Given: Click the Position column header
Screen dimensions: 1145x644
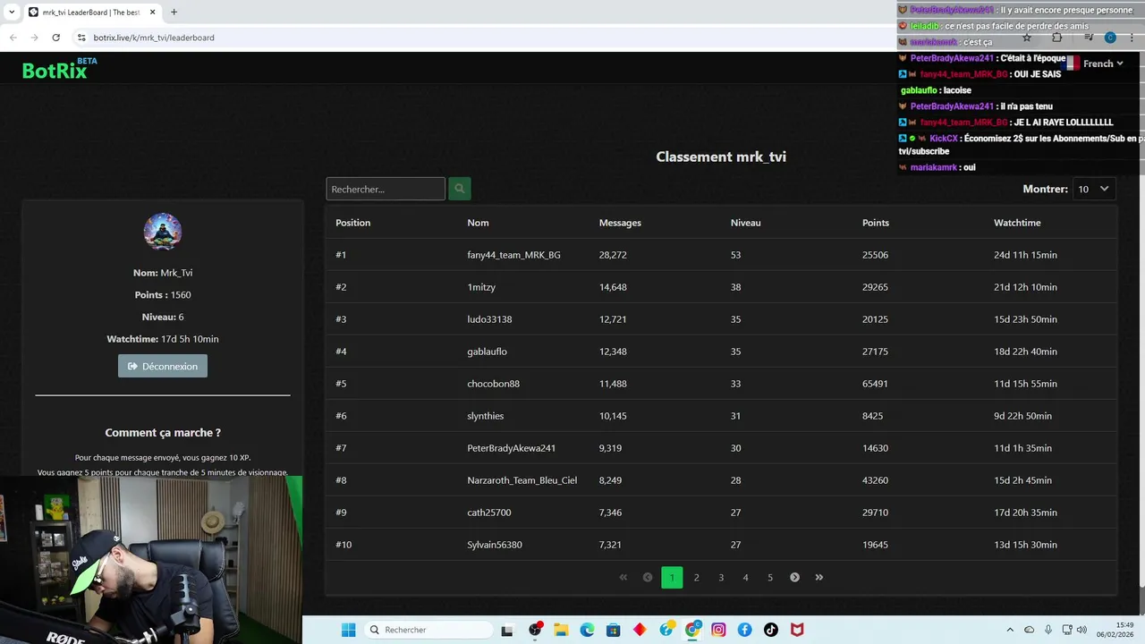Looking at the screenshot, I should click(352, 223).
